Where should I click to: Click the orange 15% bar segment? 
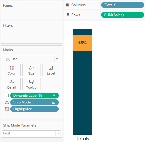82,43
